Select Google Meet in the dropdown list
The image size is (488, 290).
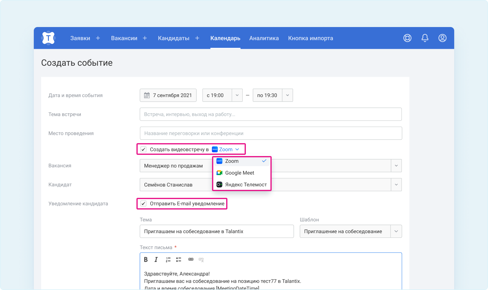[242, 173]
